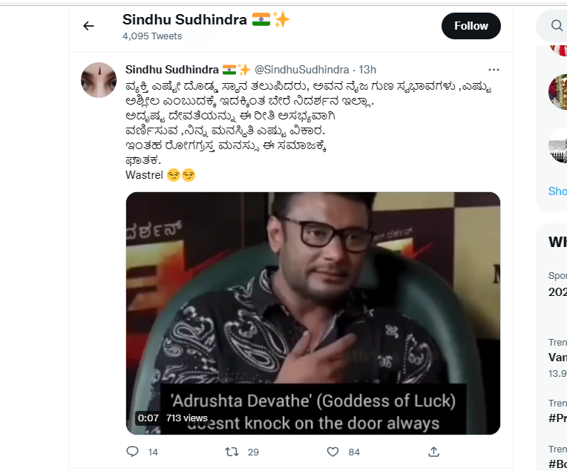This screenshot has height=471, width=567.
Task: Go back using the left arrow icon
Action: 88,26
